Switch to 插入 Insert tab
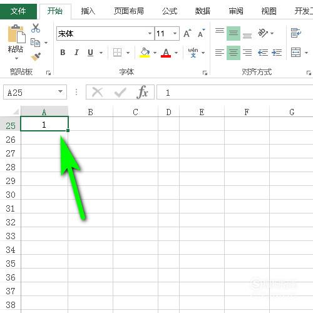Screen dimensions: 313x313 pos(88,11)
